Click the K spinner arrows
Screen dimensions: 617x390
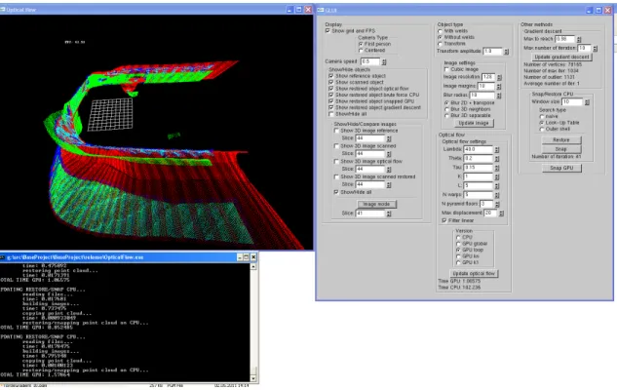point(497,177)
